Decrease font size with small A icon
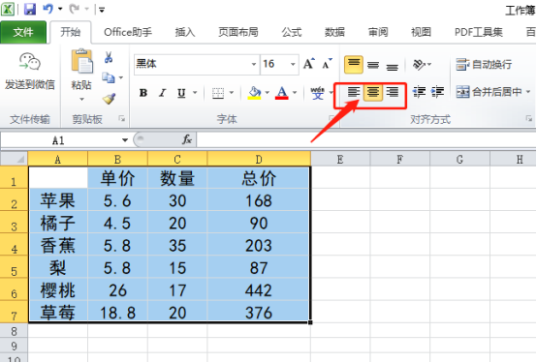Screen dimensions: 537x363 (x=327, y=64)
